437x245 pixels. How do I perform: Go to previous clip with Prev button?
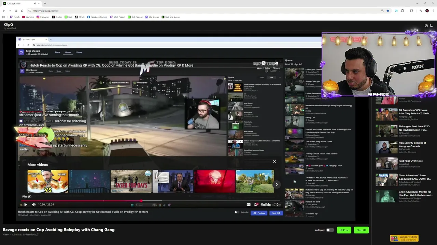pos(344,230)
